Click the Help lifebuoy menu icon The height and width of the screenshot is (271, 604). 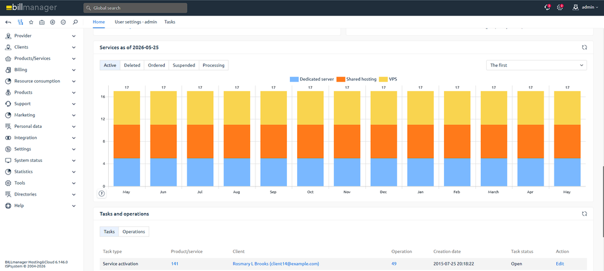pos(8,206)
